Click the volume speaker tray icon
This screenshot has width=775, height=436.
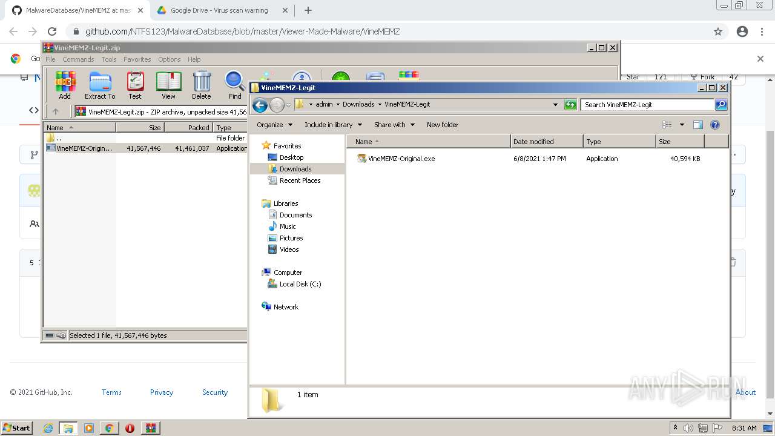point(689,428)
